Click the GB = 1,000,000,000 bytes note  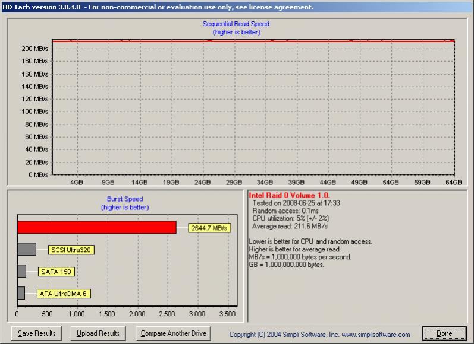tap(286, 265)
